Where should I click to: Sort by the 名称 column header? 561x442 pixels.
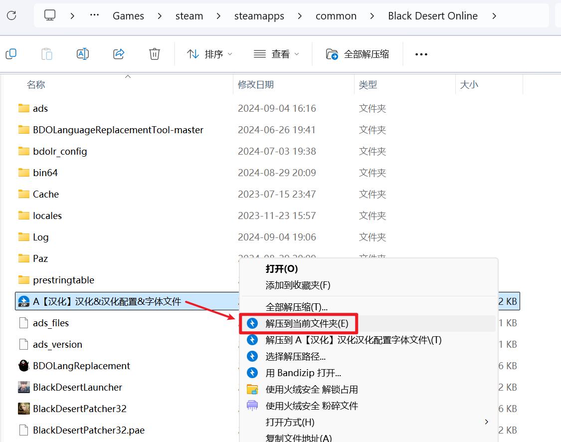[36, 84]
